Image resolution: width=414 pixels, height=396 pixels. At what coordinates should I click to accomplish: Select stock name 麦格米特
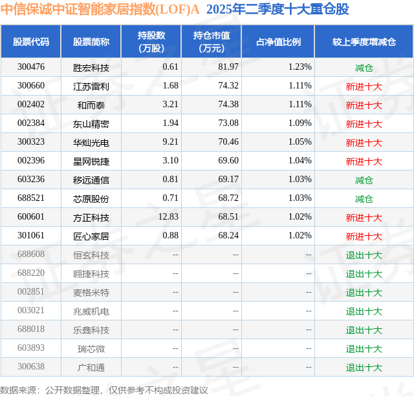click(x=91, y=293)
